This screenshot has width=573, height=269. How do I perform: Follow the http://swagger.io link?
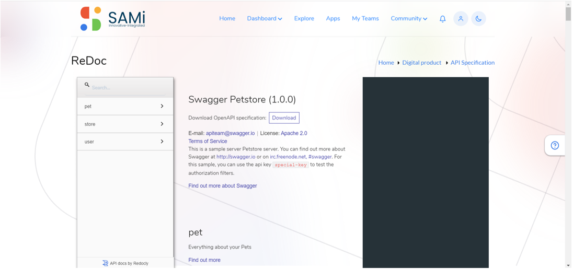[x=236, y=157]
